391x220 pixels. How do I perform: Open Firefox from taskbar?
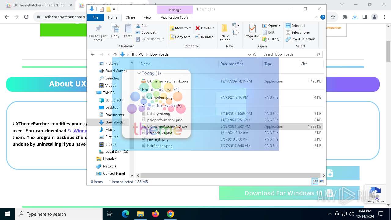tap(155, 214)
